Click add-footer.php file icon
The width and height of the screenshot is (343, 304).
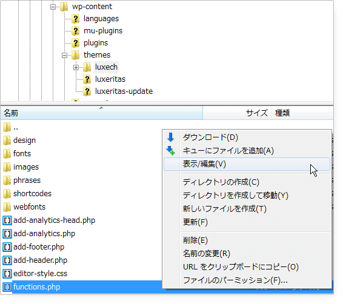point(7,247)
